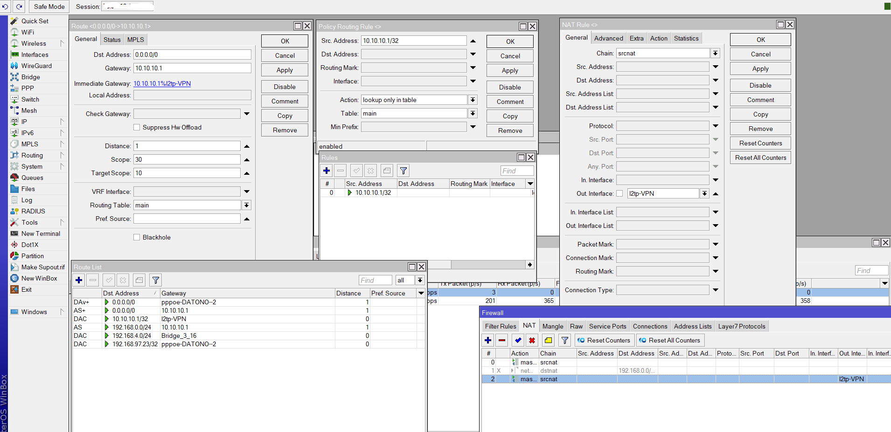Viewport: 891px width, 432px height.
Task: Toggle the Out. Interface negate checkbox
Action: tap(620, 193)
